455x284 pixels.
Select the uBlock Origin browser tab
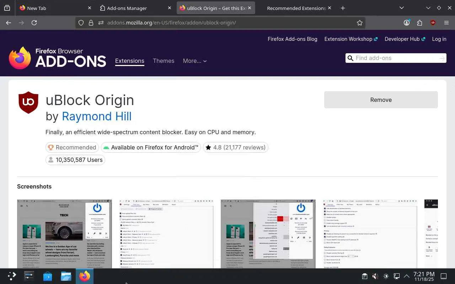[x=216, y=8]
